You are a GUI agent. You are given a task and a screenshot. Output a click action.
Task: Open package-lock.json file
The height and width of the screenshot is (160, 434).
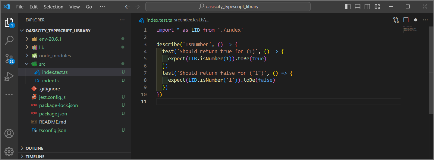coord(74,105)
